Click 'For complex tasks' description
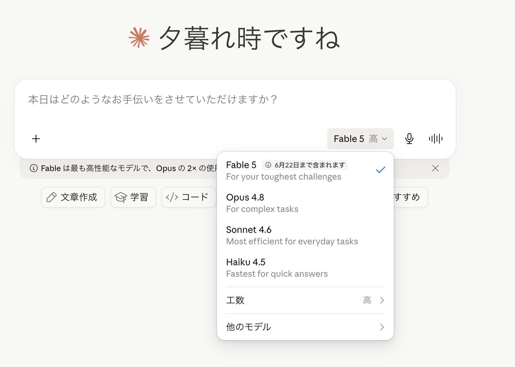The height and width of the screenshot is (367, 515). [262, 209]
